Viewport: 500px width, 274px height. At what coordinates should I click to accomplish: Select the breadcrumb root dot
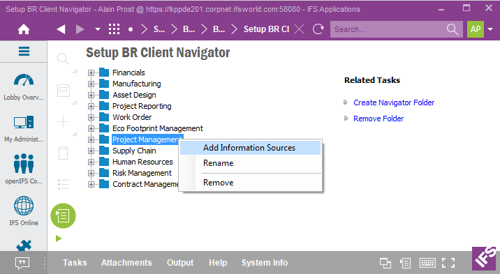(x=131, y=29)
